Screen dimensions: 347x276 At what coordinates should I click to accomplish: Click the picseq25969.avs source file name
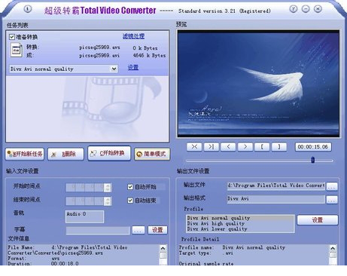(99, 48)
